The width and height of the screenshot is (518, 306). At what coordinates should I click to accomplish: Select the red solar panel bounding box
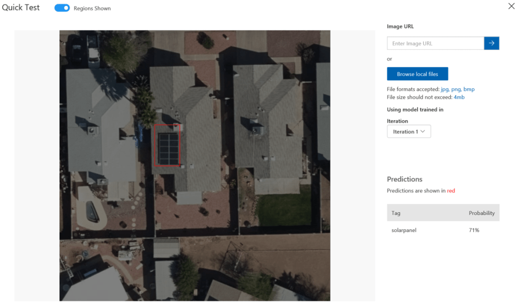[x=167, y=145]
